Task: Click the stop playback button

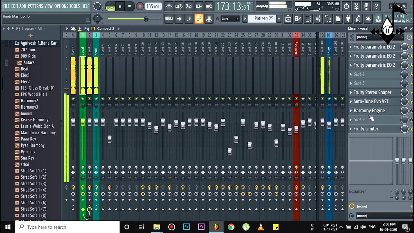Action: [x=129, y=6]
